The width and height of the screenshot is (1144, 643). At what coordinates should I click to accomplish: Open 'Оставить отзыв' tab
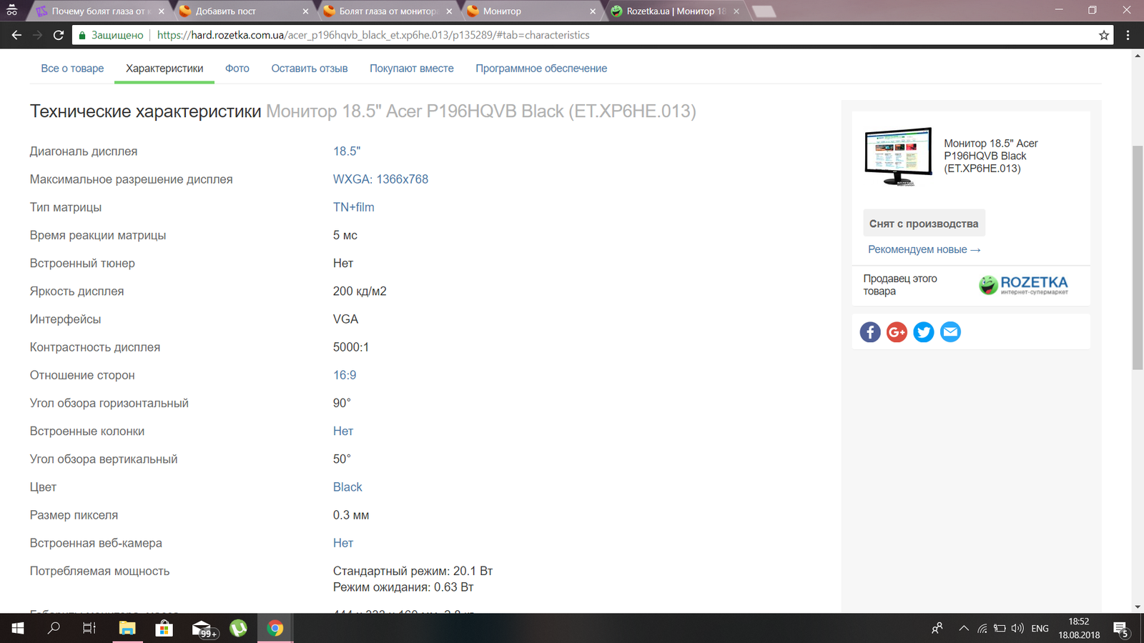310,69
